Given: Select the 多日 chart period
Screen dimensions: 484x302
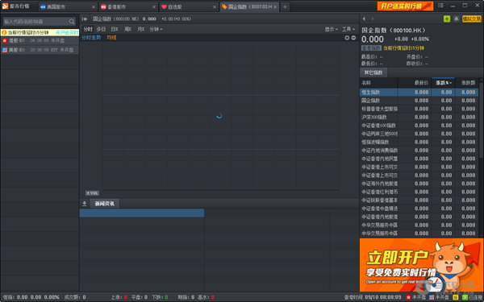Looking at the screenshot, I should tap(101, 29).
